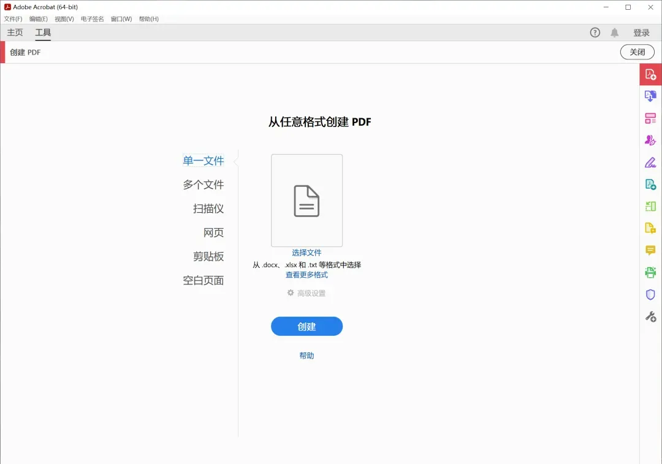Click the document file placeholder icon
The width and height of the screenshot is (662, 464).
click(306, 201)
